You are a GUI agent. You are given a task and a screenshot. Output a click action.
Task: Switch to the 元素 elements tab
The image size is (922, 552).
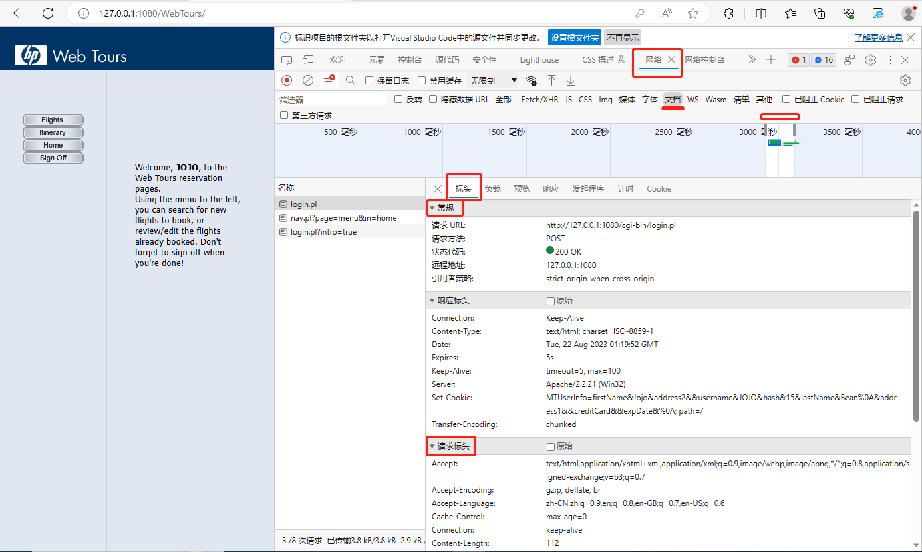click(x=377, y=60)
